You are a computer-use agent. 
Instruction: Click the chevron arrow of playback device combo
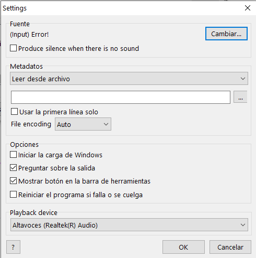pyautogui.click(x=243, y=225)
